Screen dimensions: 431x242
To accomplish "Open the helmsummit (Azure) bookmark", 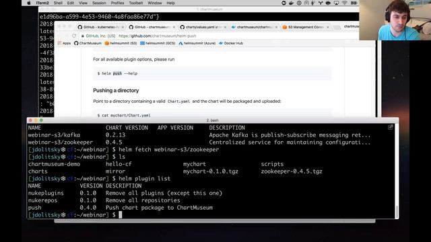I will 197,43.
